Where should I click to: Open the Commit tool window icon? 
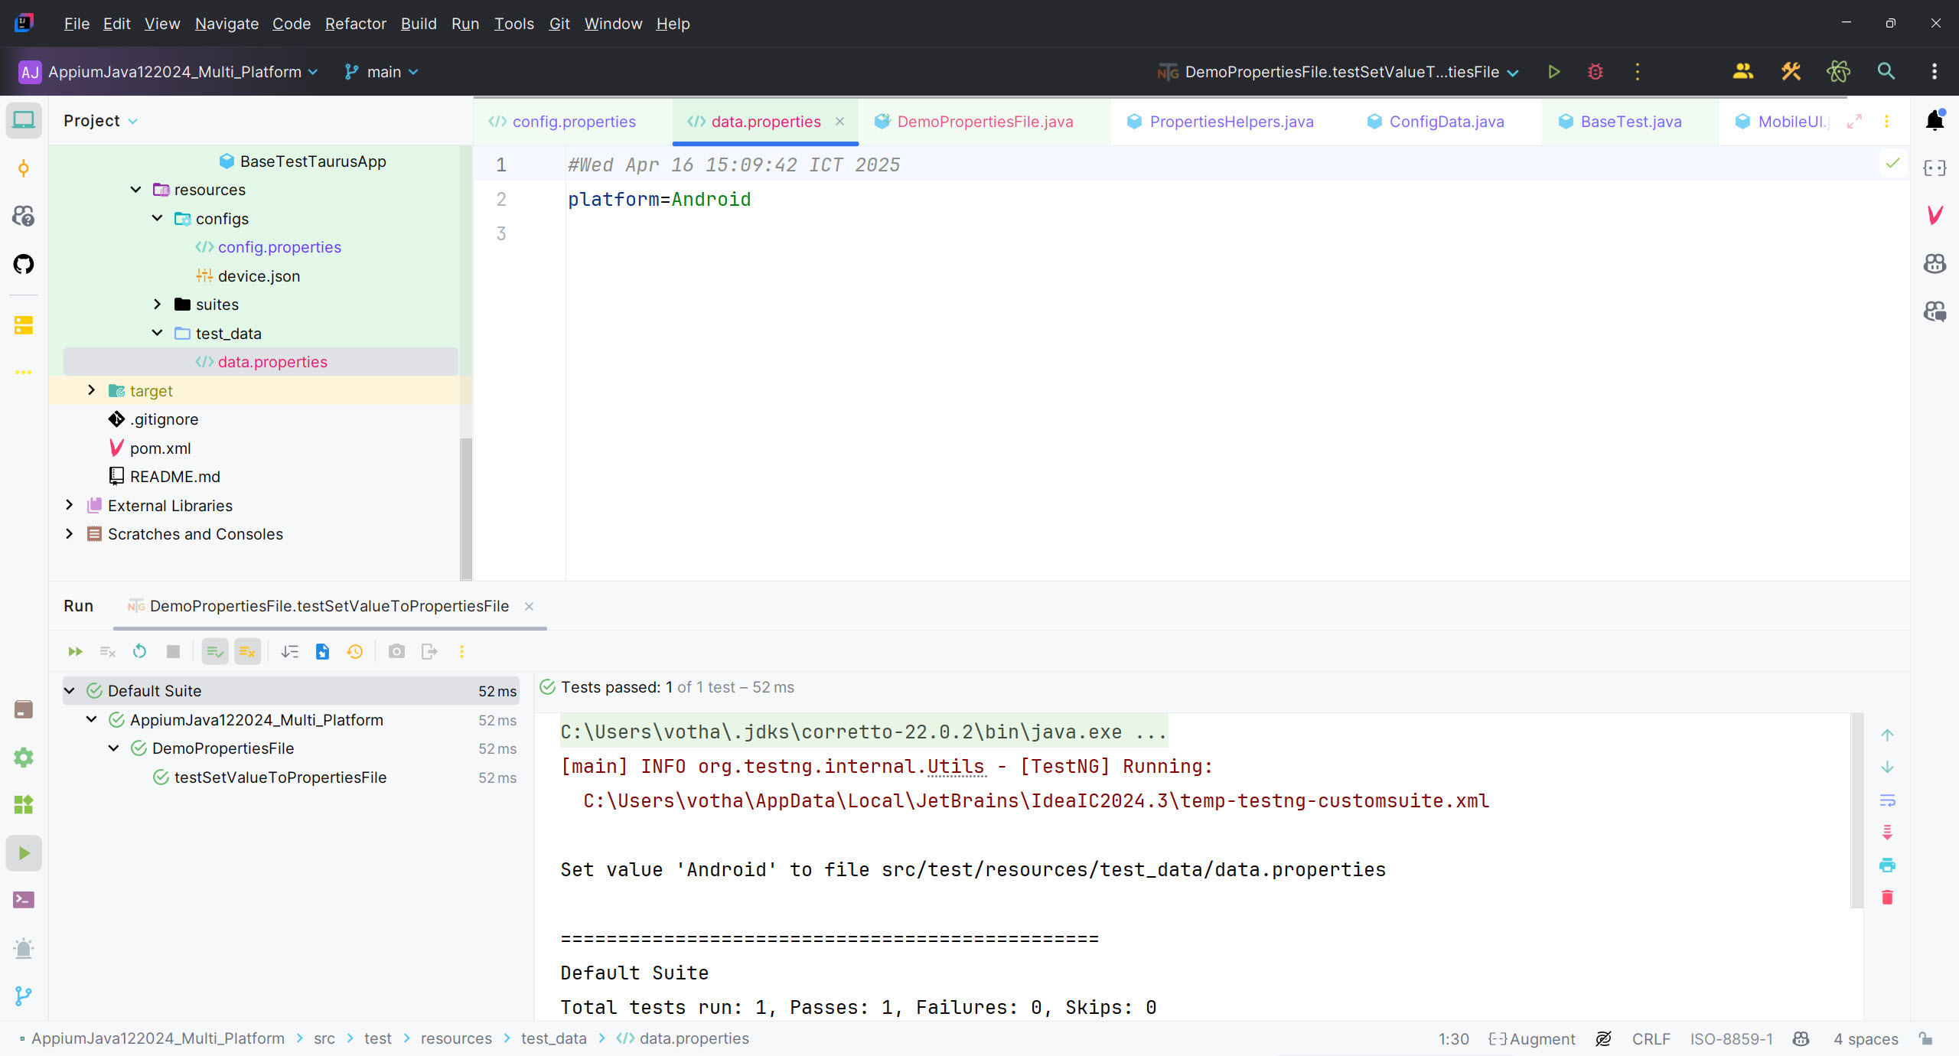24,168
